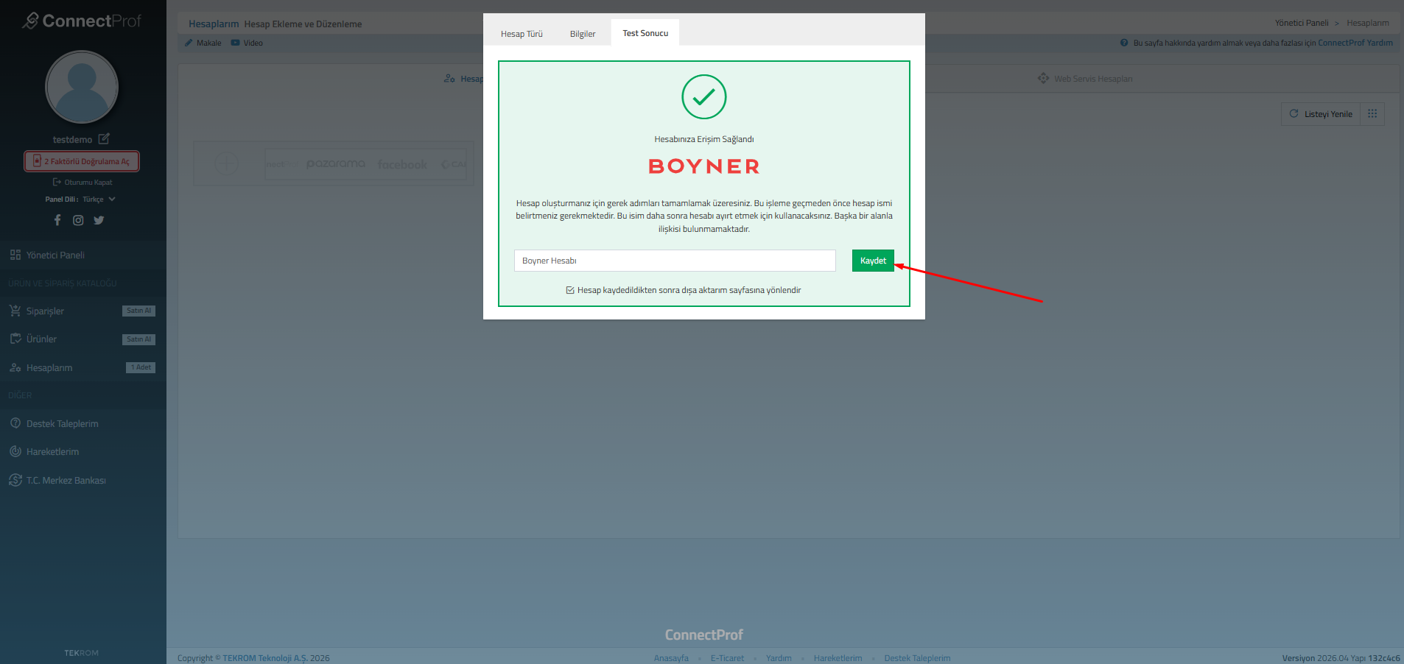
Task: Open the Hareketlerim footer link
Action: coord(838,658)
